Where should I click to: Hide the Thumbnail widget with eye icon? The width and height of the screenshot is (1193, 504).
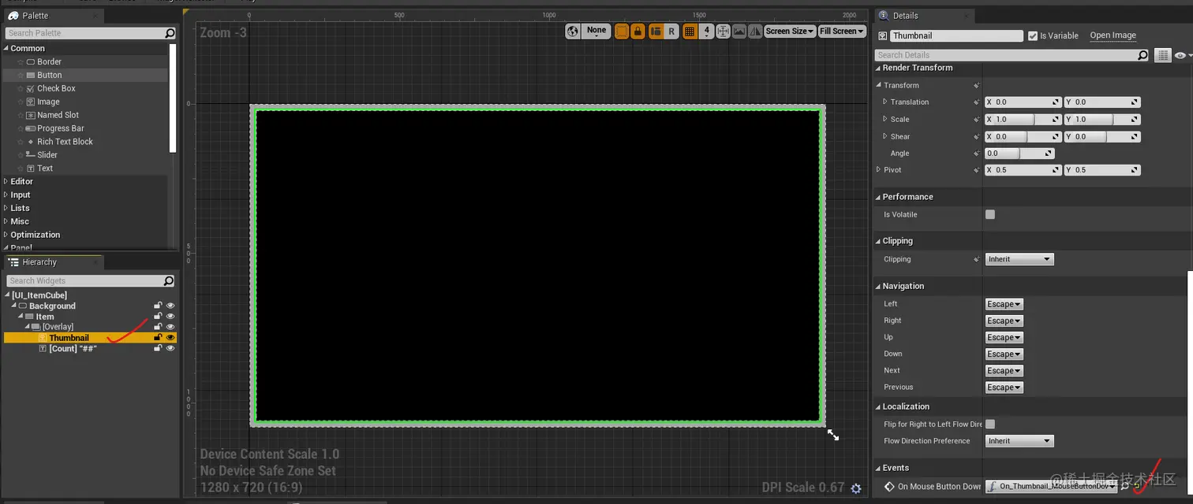170,337
